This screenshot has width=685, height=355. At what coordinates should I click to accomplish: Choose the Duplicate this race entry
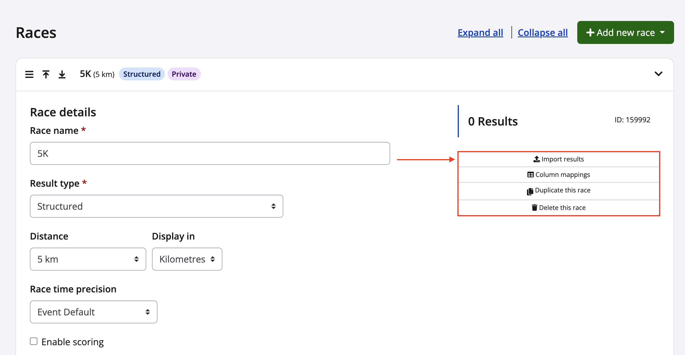(562, 190)
